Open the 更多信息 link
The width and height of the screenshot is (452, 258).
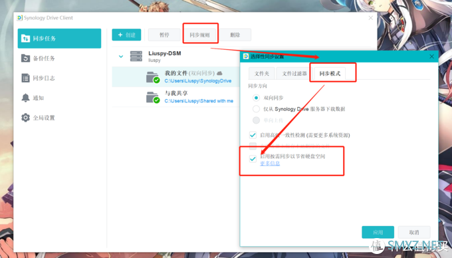[x=270, y=164]
